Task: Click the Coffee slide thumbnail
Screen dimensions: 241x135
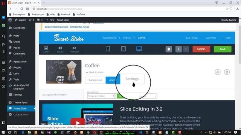Action: (64, 72)
